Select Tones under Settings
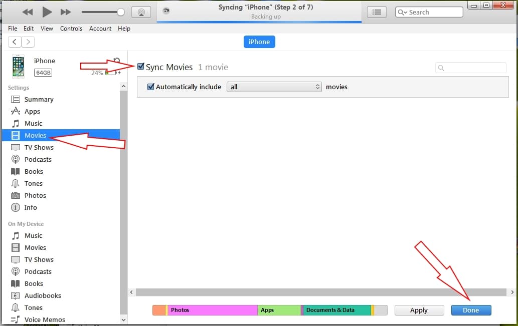Screen dimensions: 518x326 61,183
